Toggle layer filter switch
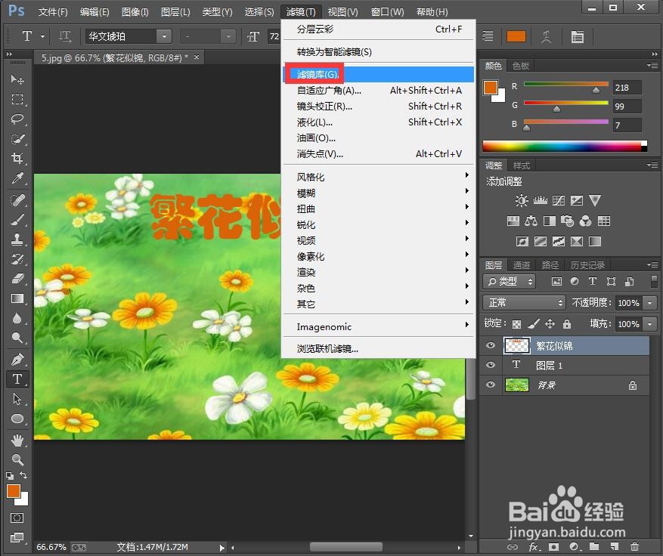The height and width of the screenshot is (556, 663). point(654,281)
